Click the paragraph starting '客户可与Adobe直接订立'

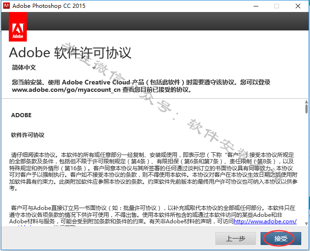coord(152,215)
